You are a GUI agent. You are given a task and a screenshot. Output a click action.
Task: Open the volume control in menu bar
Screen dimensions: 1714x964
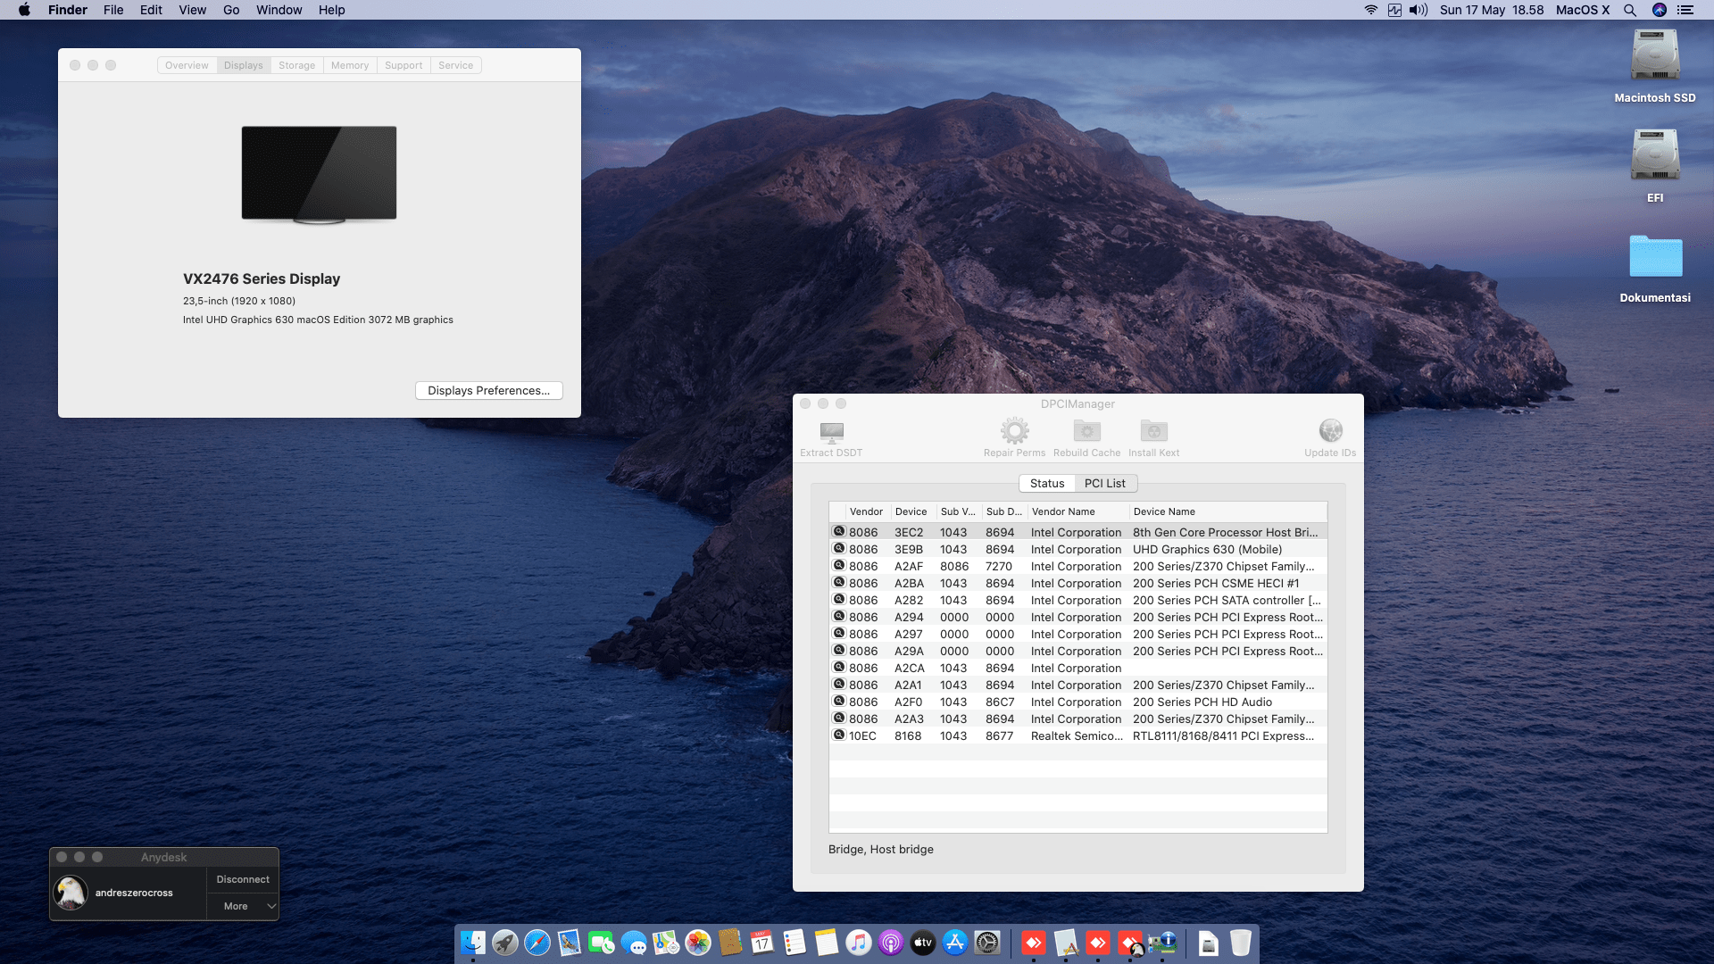coord(1418,10)
